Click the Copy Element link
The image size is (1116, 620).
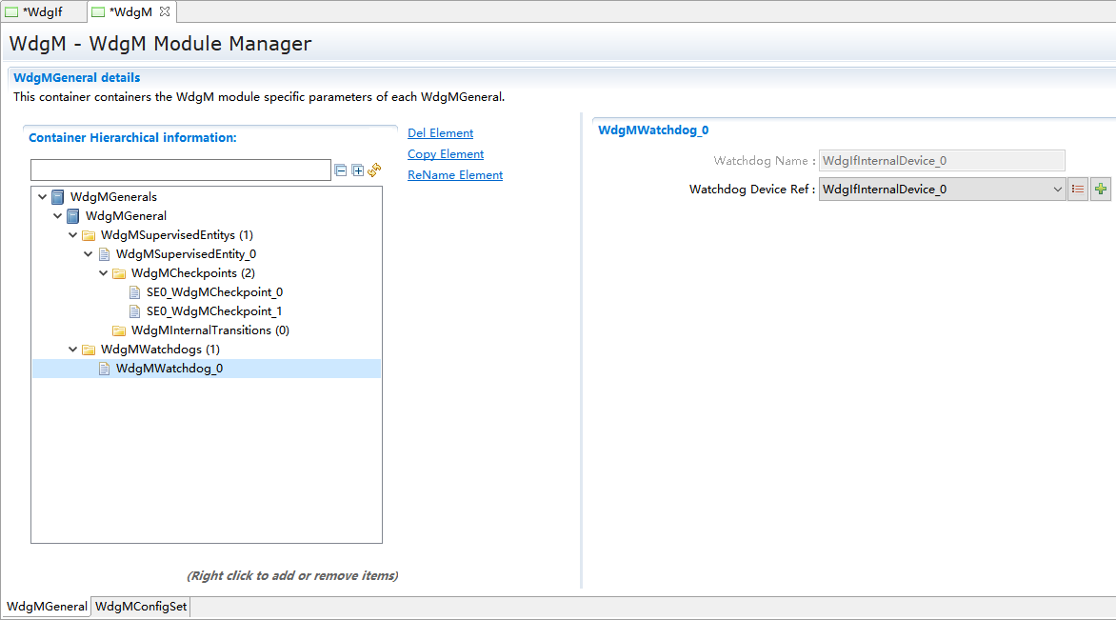tap(446, 154)
